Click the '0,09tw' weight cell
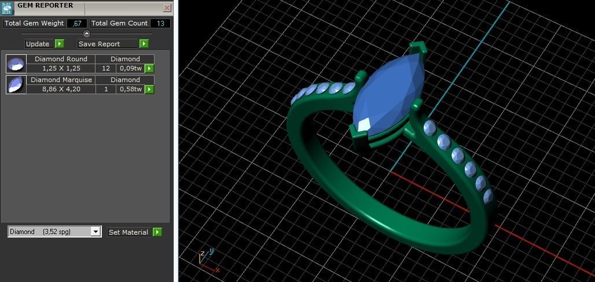595x282 pixels. coord(131,69)
